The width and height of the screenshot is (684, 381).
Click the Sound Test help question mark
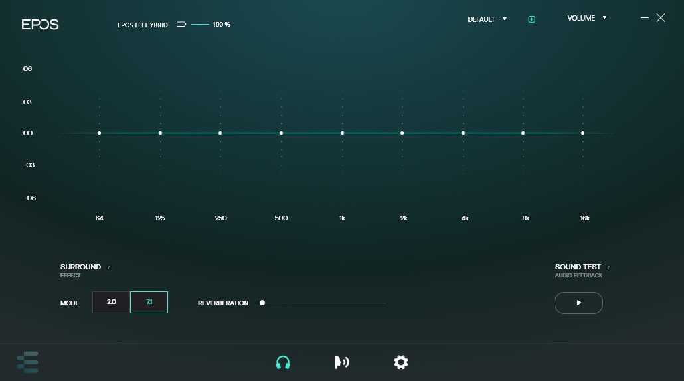[608, 267]
